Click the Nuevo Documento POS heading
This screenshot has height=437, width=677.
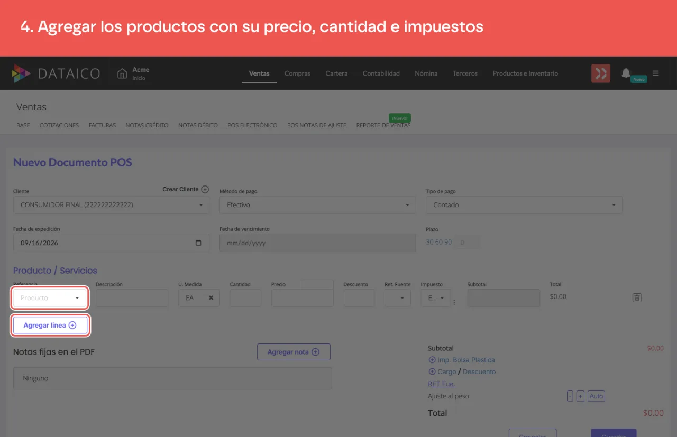72,162
